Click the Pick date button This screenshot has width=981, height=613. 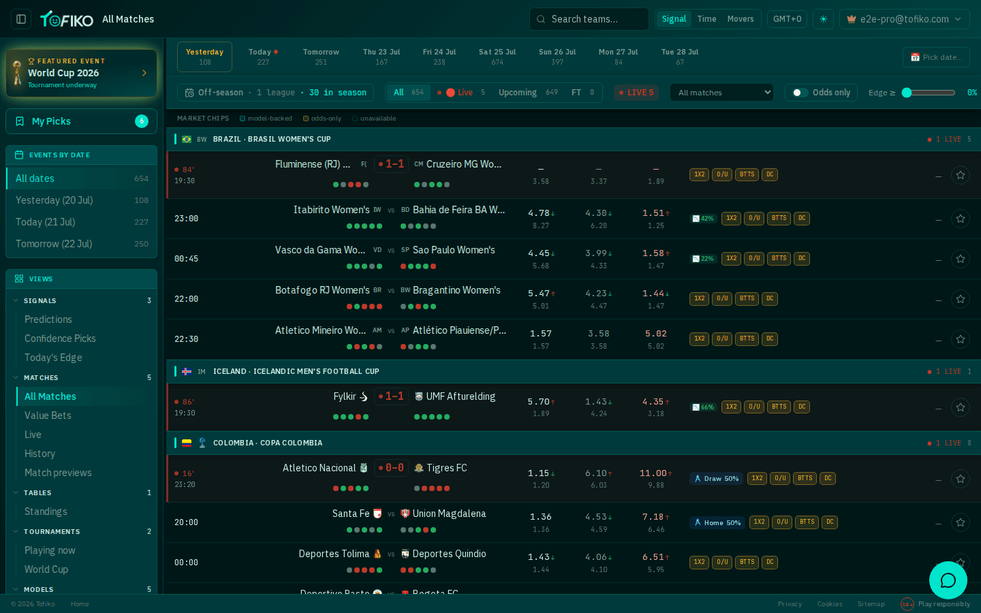point(936,57)
